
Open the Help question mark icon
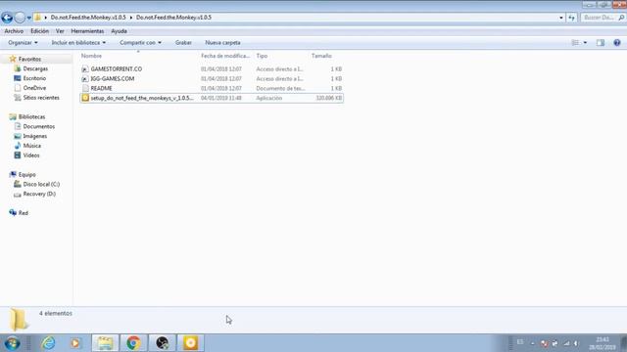click(617, 43)
